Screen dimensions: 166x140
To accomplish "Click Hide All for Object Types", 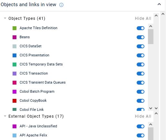I will pyautogui.click(x=143, y=18).
